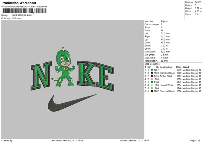Select the green swatch beside 2156 stitches

152,82
